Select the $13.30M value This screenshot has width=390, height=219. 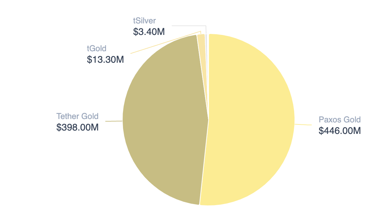[x=105, y=60]
